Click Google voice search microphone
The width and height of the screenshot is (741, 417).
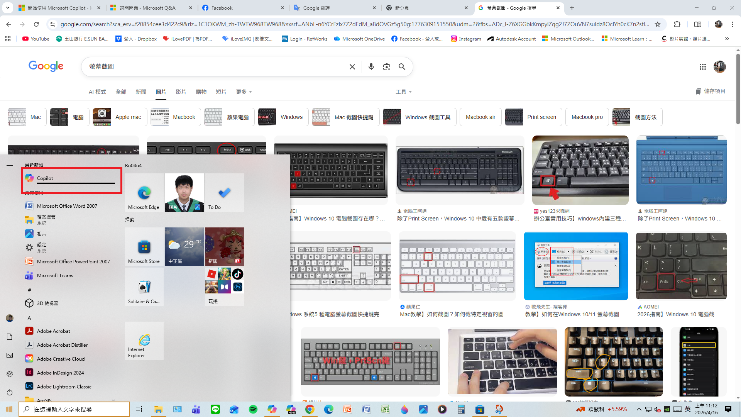(371, 67)
